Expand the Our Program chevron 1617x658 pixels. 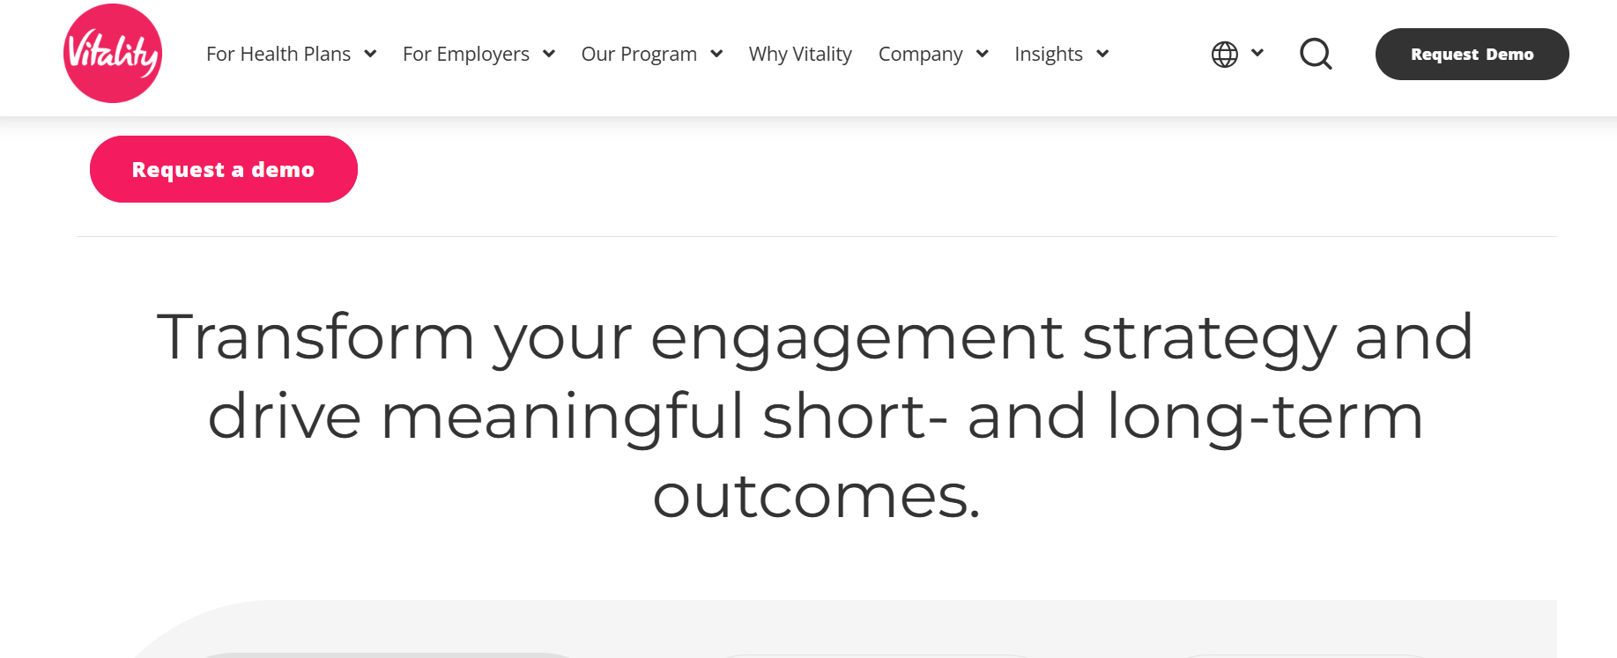coord(716,54)
